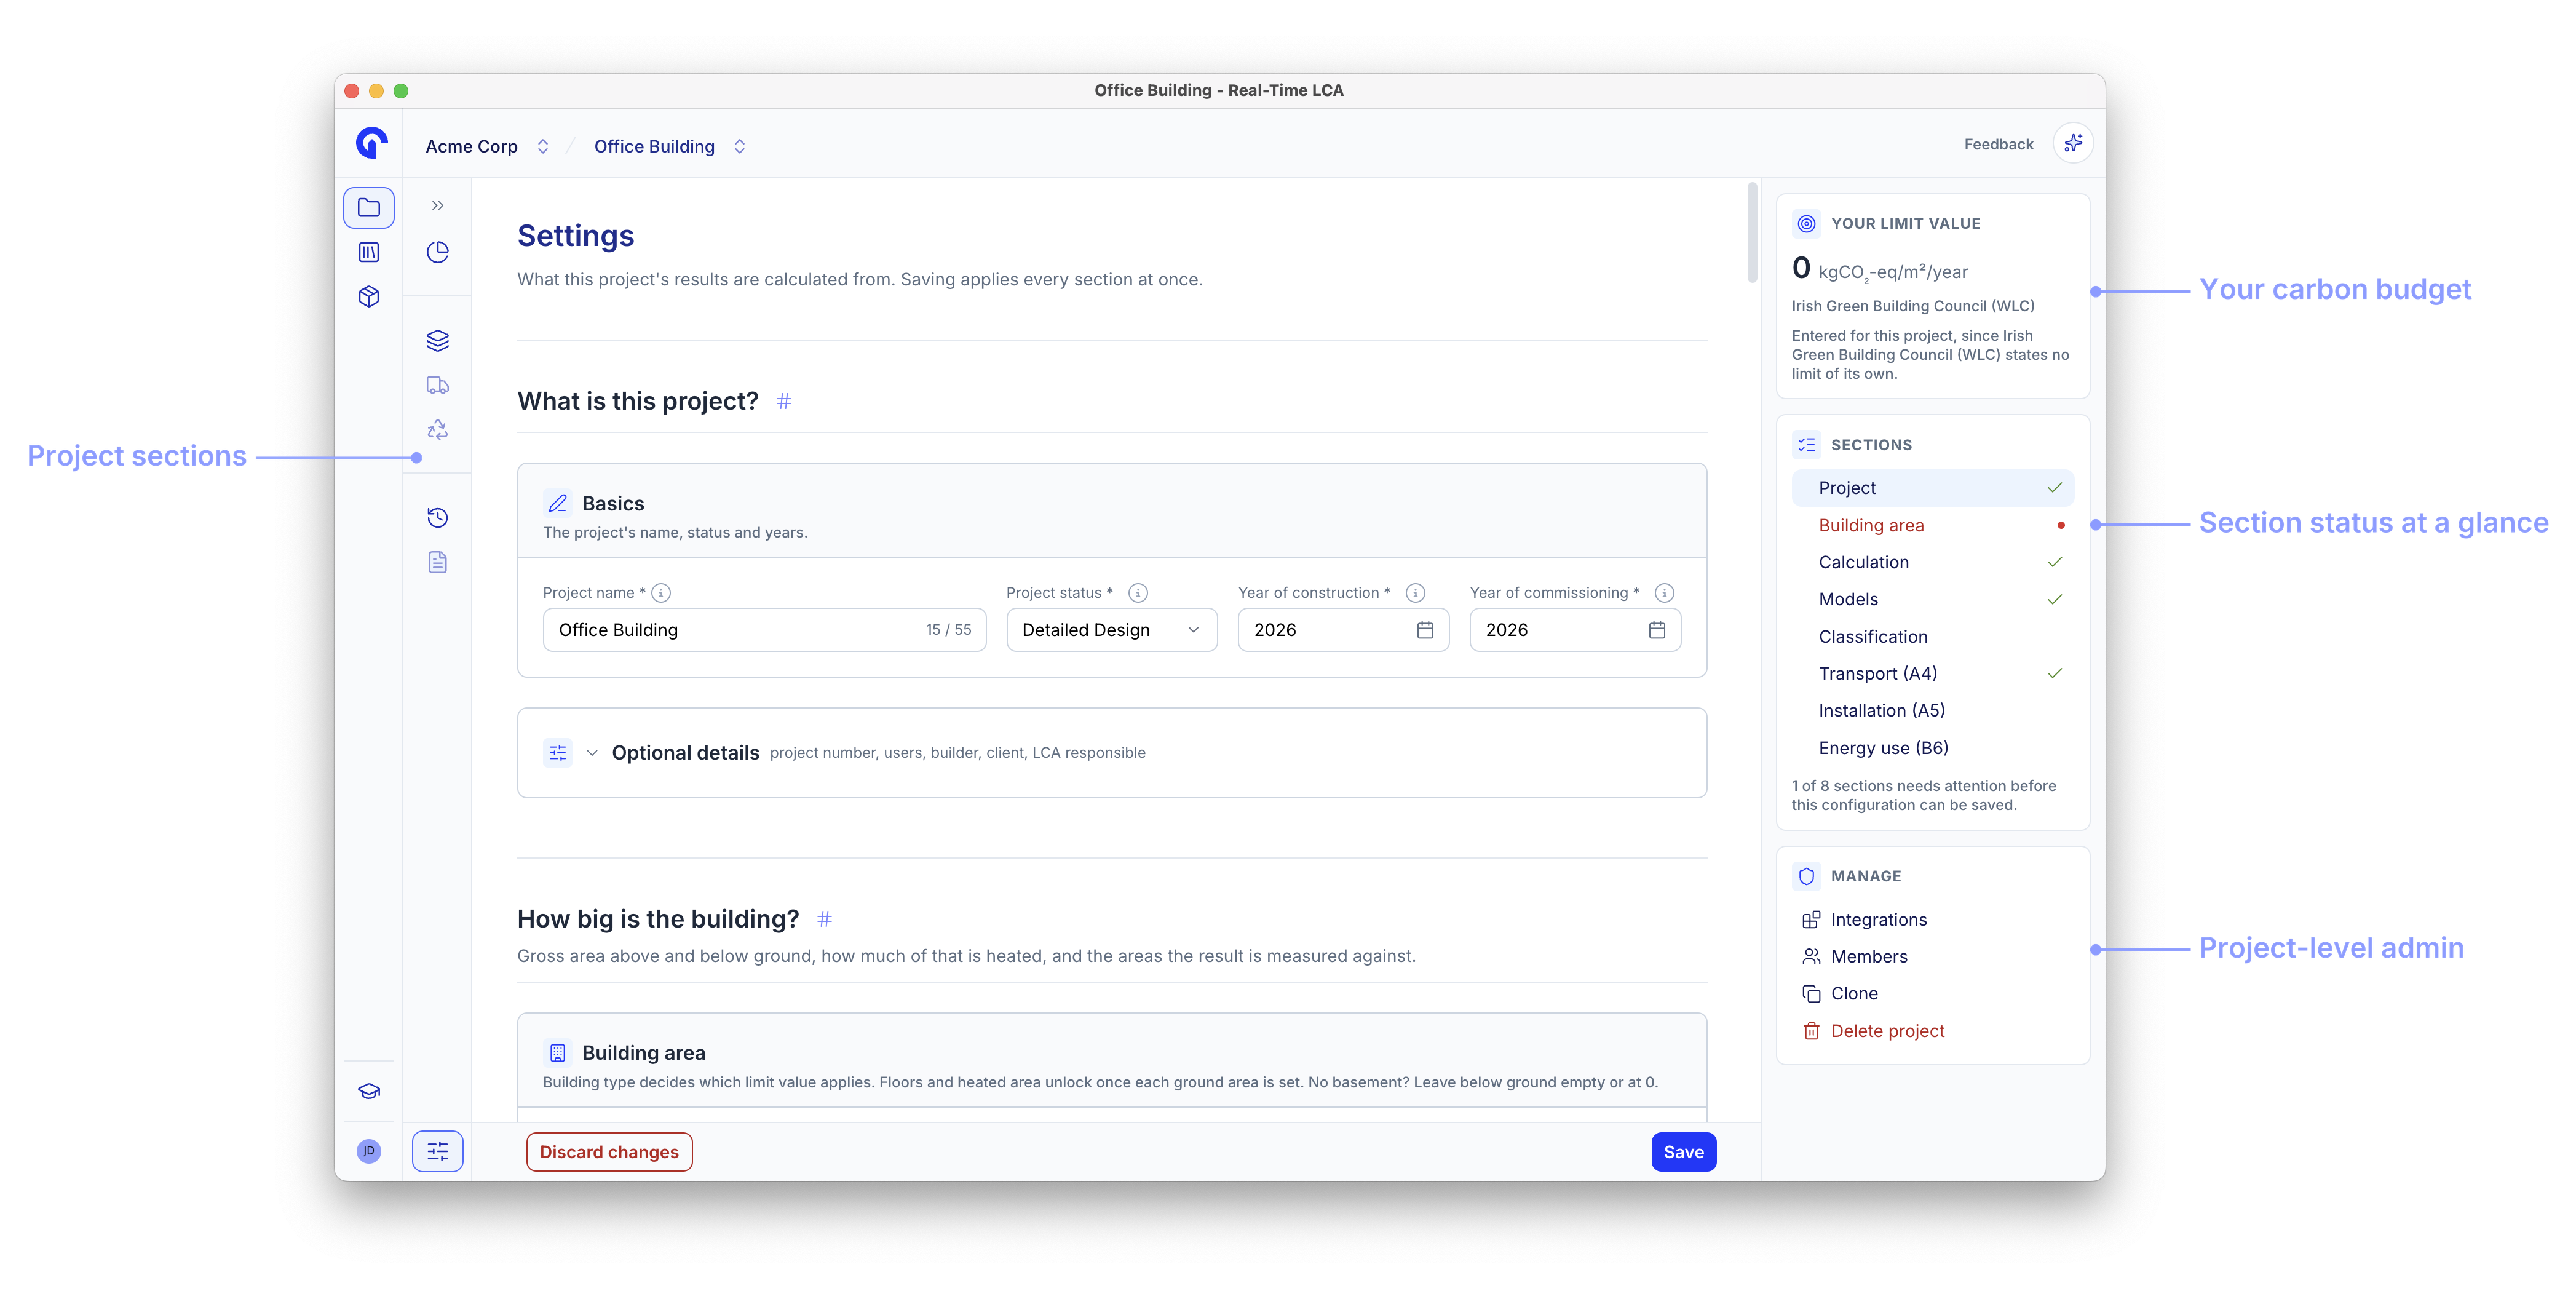Open Members under Manage
Image resolution: width=2576 pixels, height=1299 pixels.
click(x=1855, y=957)
